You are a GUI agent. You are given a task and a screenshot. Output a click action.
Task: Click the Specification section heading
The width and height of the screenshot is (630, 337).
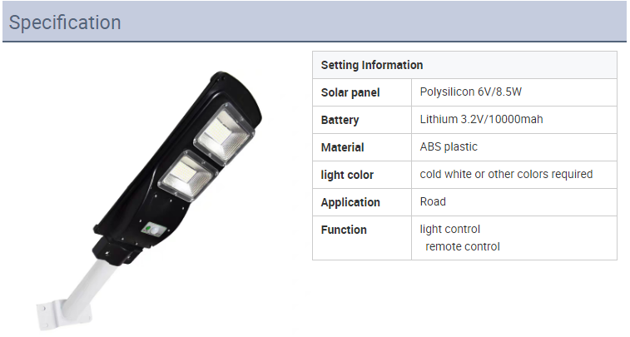point(65,22)
